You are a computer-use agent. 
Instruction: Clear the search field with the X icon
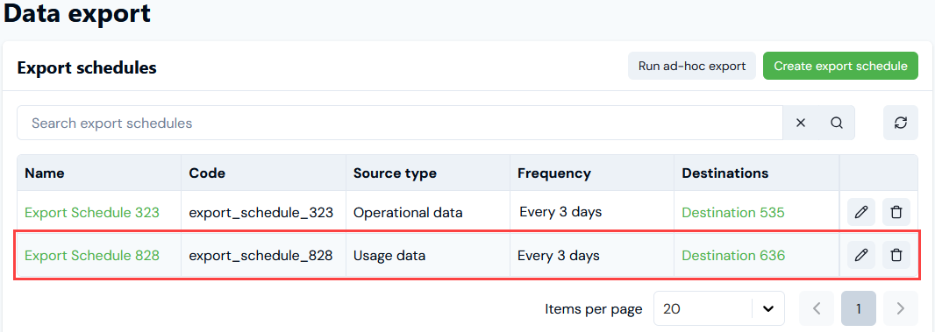(801, 123)
